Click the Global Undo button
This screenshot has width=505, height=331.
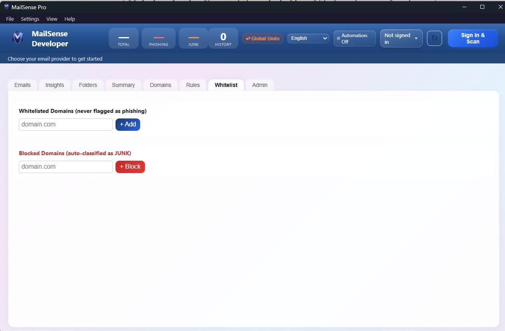pos(262,38)
